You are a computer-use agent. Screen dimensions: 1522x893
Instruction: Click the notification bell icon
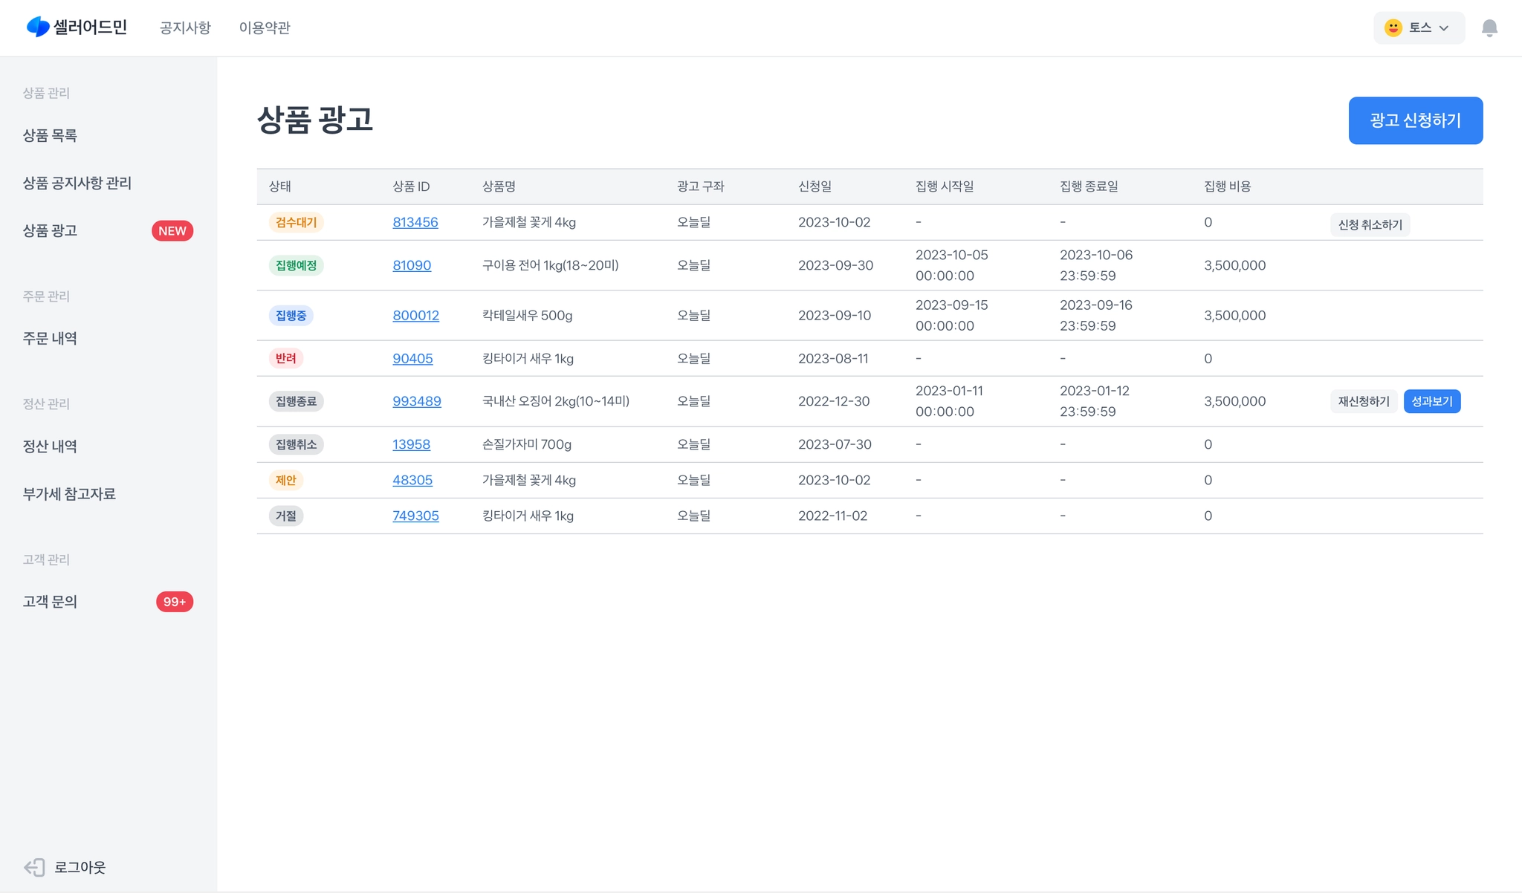[1489, 28]
